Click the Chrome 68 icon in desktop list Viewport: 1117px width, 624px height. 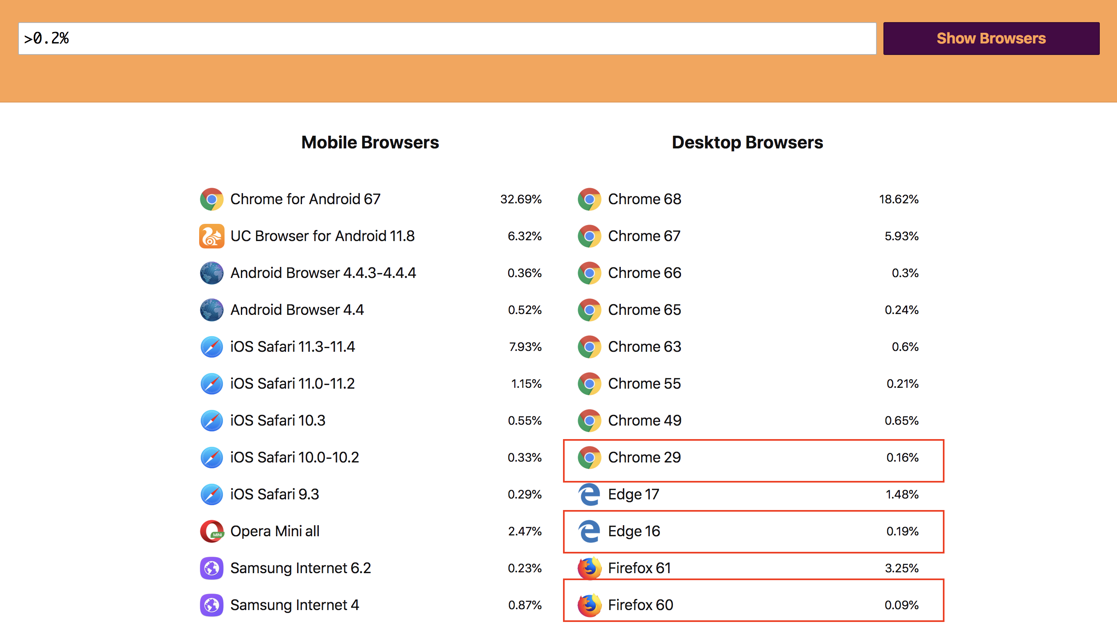[589, 199]
